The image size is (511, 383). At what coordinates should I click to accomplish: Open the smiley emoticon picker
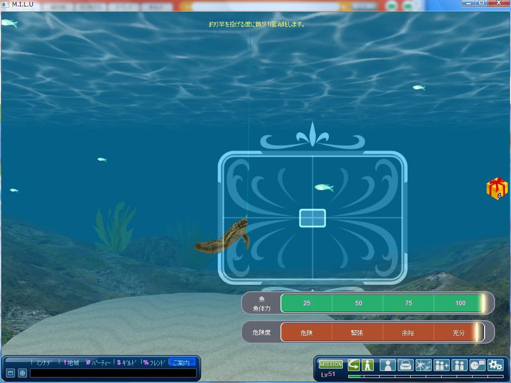click(22, 373)
